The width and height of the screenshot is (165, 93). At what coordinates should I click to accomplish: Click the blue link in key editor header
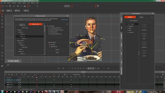tap(64, 20)
